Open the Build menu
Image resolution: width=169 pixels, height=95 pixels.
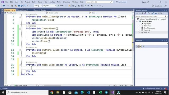coord(34,2)
